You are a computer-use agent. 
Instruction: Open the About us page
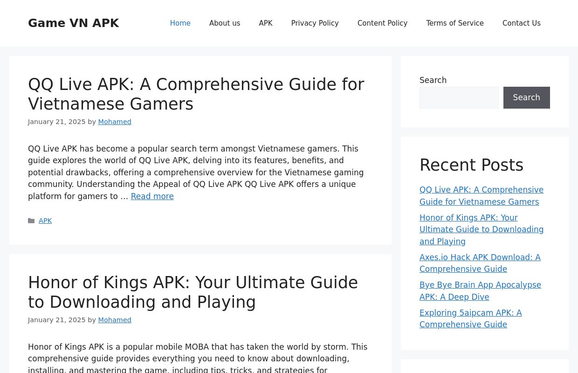point(225,23)
